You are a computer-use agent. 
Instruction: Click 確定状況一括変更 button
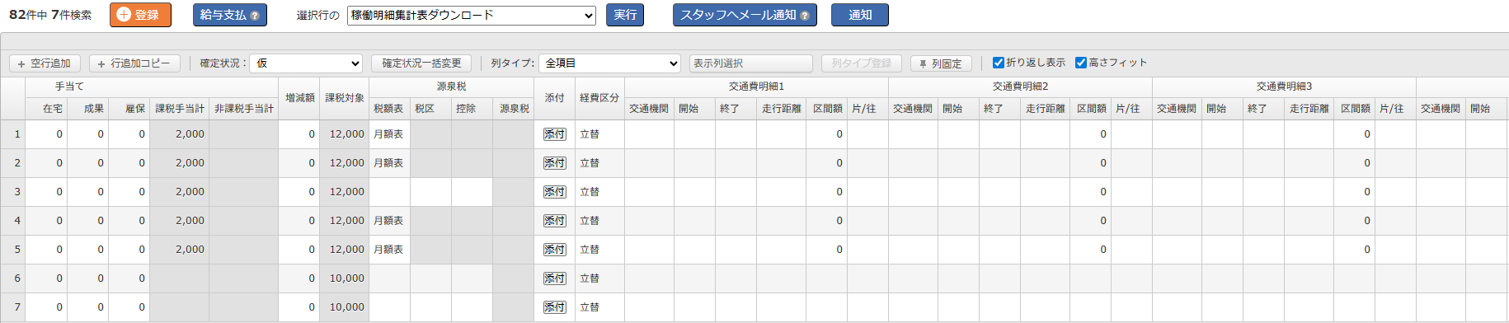[421, 63]
